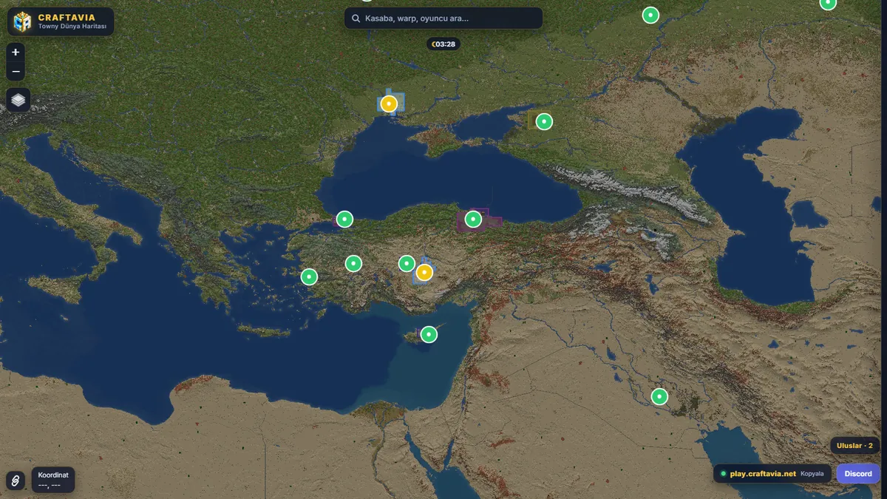Select the yellow marker in central Anatolia
Screen dimensions: 887x499
tap(424, 273)
